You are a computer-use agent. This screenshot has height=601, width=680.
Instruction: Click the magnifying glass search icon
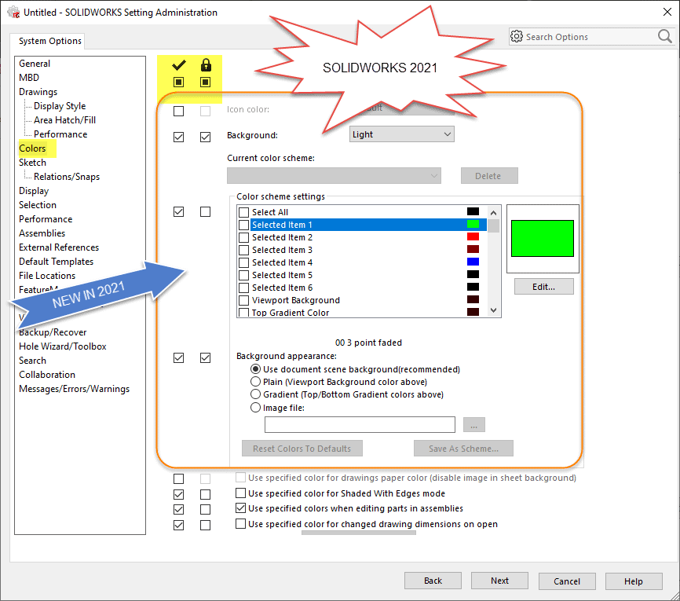click(x=664, y=36)
